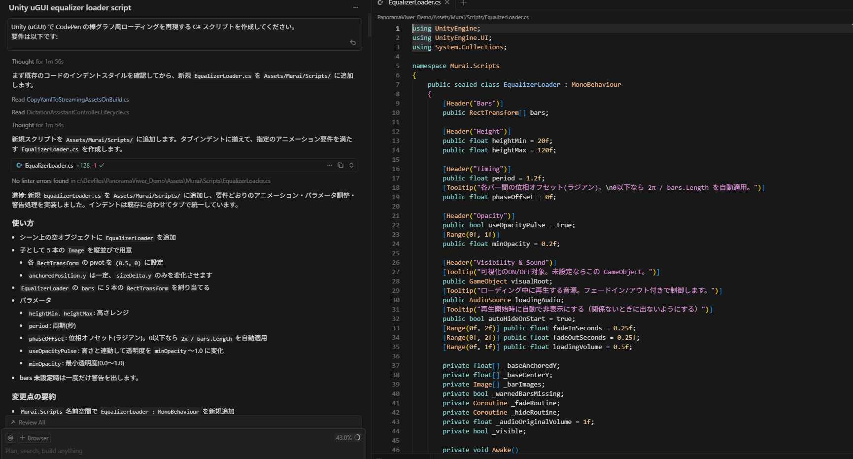Add a Browser context with + Browser
Screen dimensions: 853x459
(34, 438)
